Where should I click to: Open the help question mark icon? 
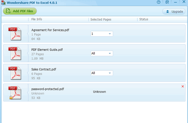point(159,2)
